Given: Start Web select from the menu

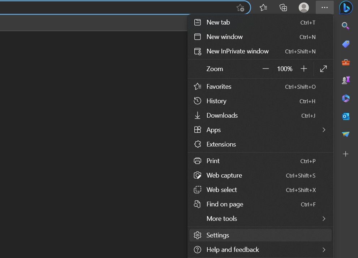Looking at the screenshot, I should point(260,190).
